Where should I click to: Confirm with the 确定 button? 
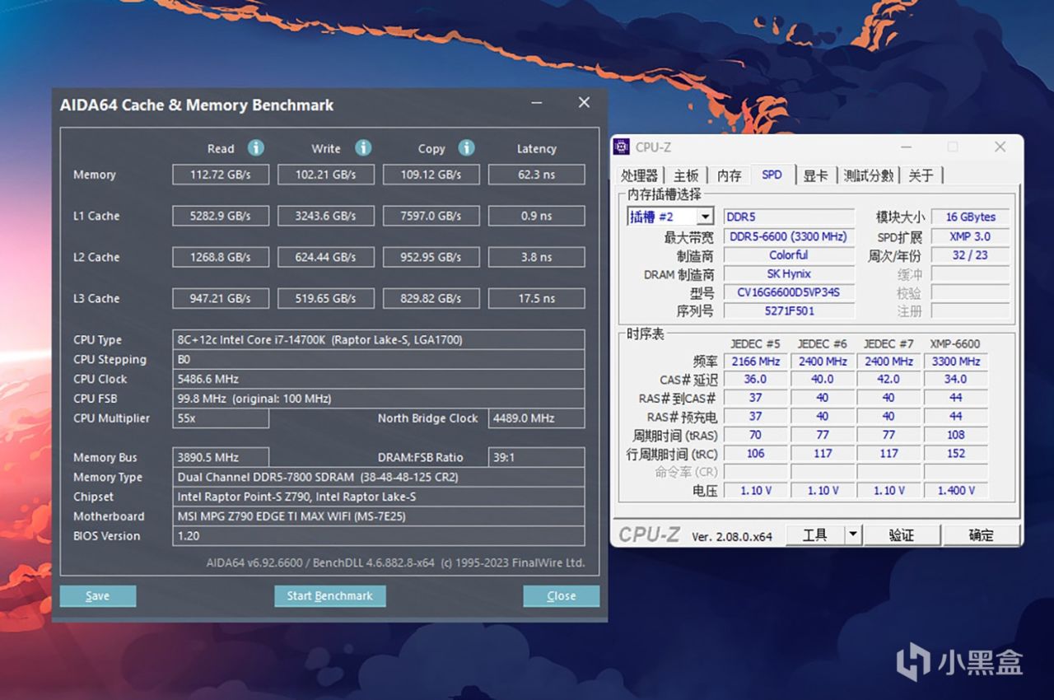[982, 534]
